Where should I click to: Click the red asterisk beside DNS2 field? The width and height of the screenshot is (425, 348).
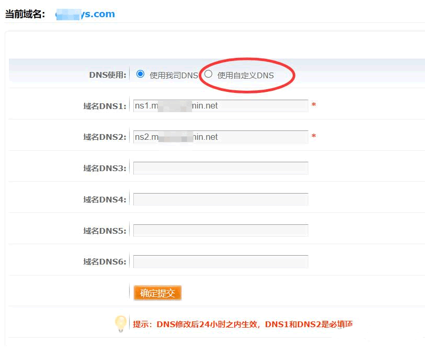(x=314, y=137)
